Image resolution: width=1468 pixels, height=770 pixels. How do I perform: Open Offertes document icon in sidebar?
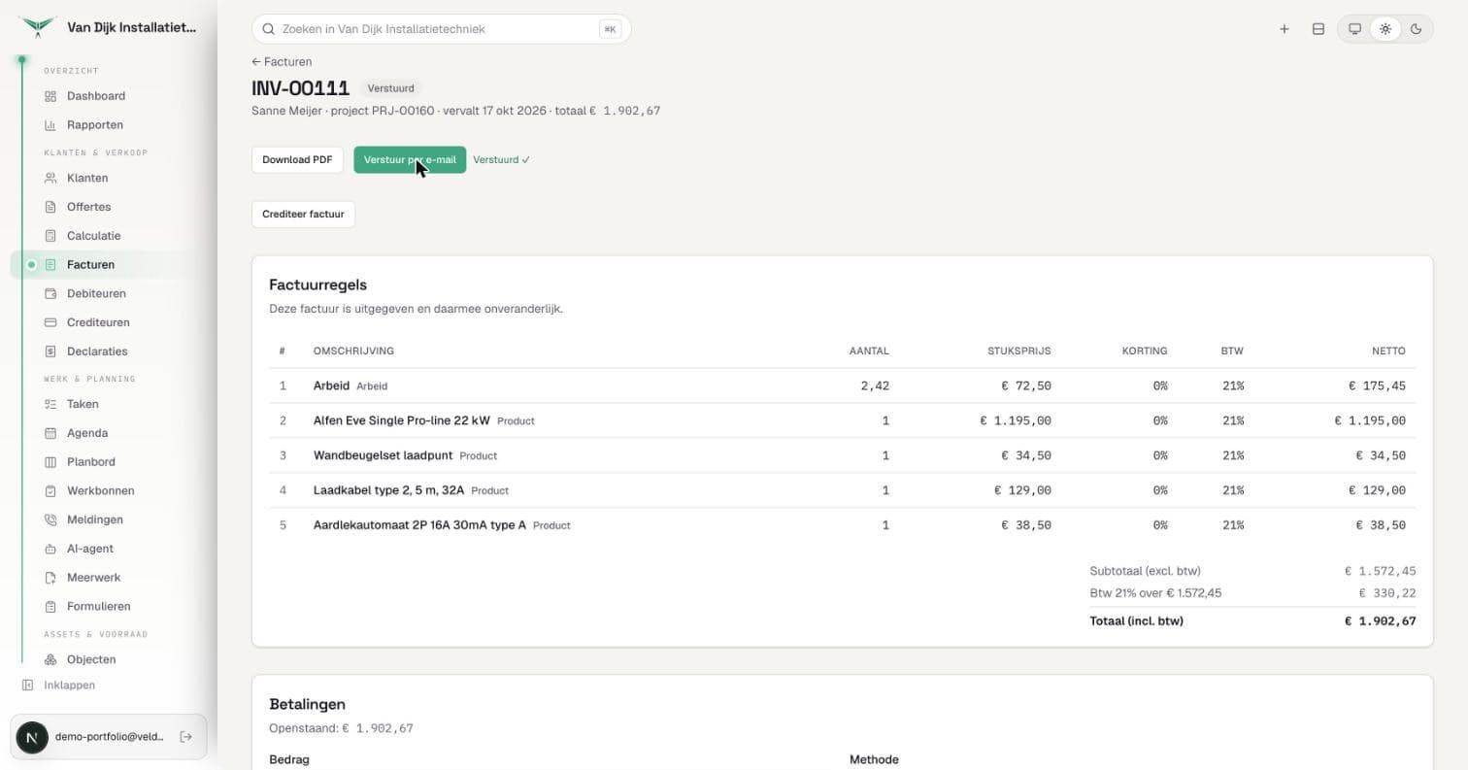coord(50,207)
